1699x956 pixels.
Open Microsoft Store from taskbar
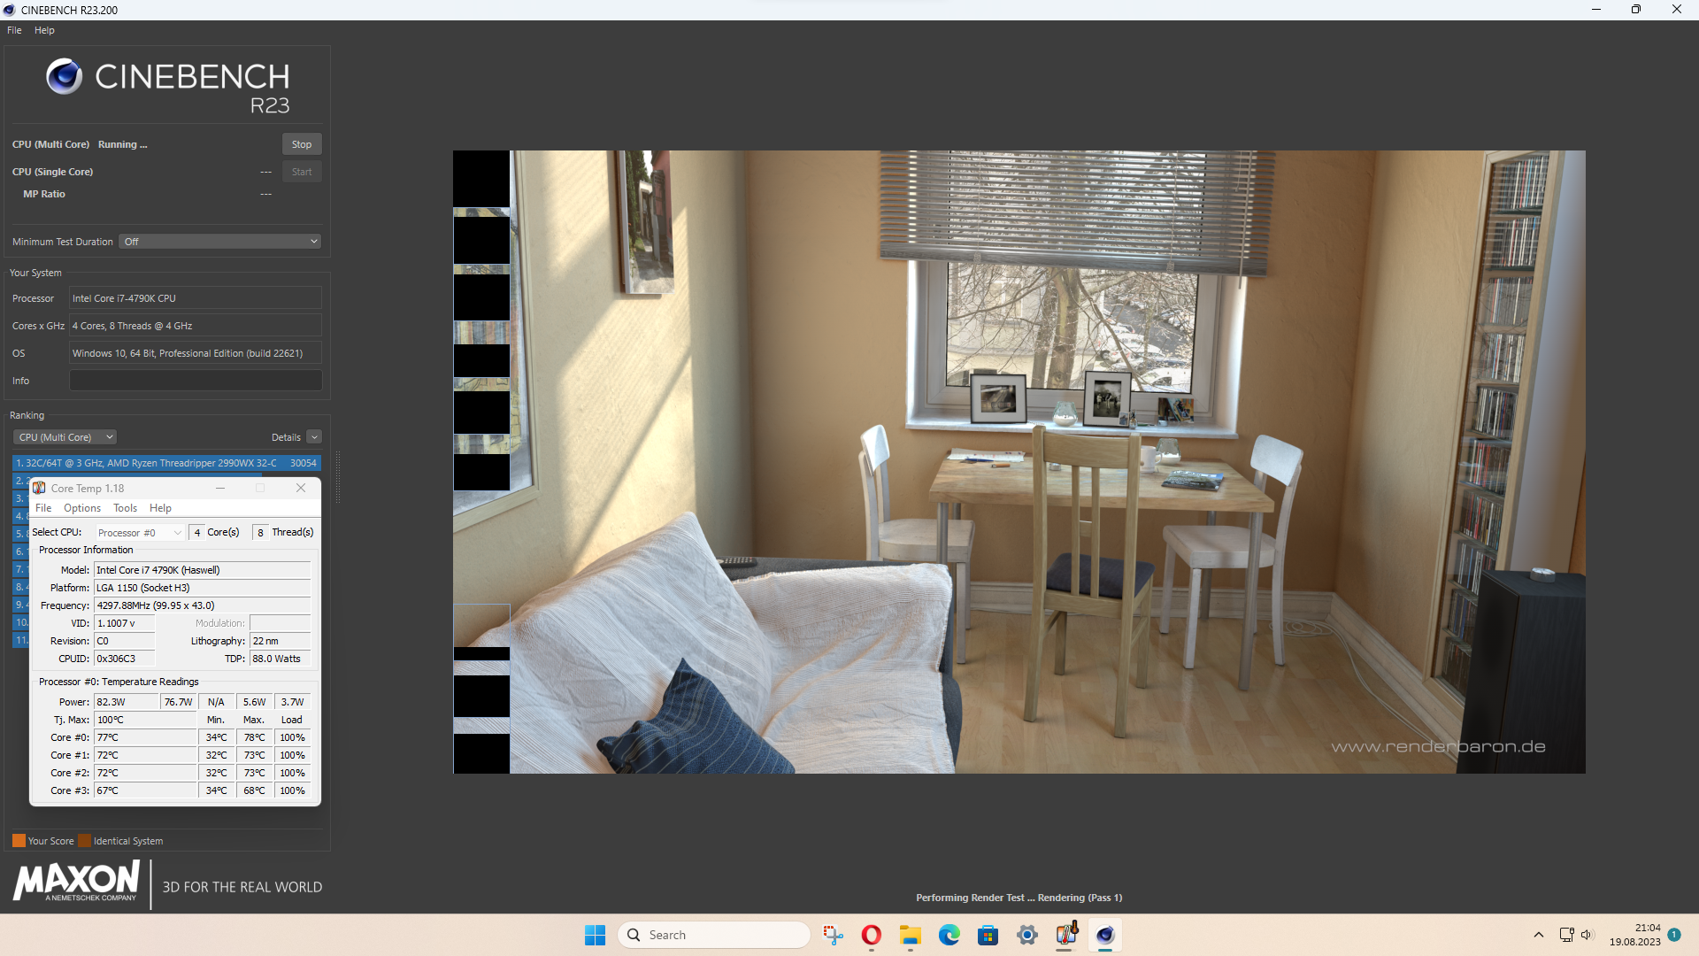coord(988,935)
